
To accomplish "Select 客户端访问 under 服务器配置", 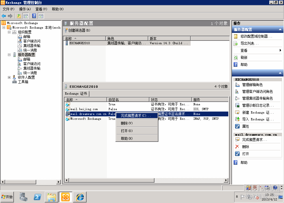I will tap(32, 64).
